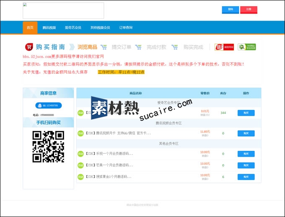The image size is (285, 217).
Task: Click the 关于充值 recharge notice text
Action: [x=55, y=72]
